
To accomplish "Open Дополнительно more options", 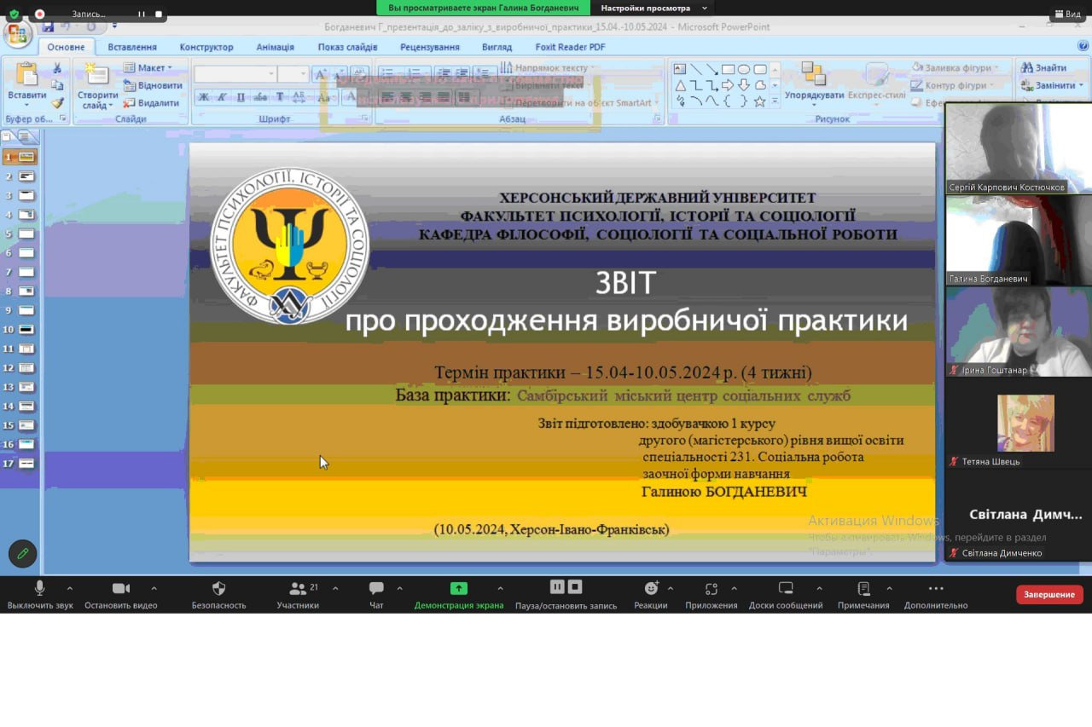I will (x=936, y=595).
